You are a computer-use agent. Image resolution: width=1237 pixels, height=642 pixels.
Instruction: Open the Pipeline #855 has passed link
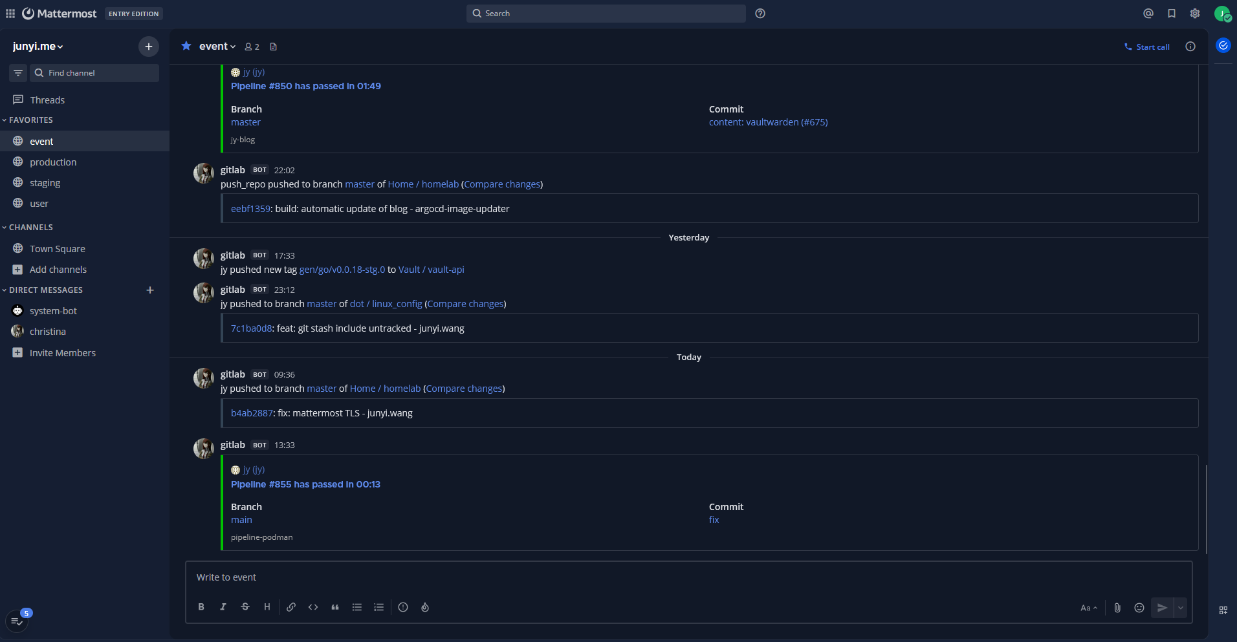click(x=305, y=484)
